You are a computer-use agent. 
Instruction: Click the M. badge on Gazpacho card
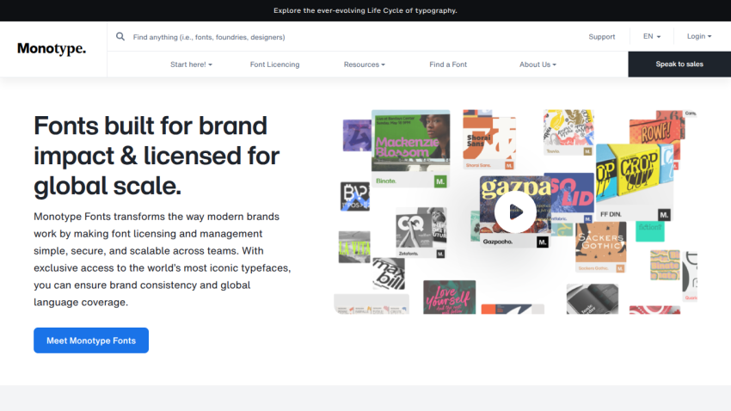pyautogui.click(x=542, y=242)
